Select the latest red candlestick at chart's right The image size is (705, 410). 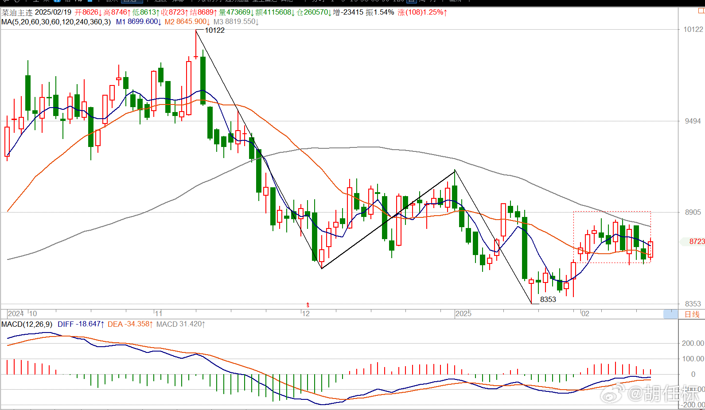click(650, 249)
